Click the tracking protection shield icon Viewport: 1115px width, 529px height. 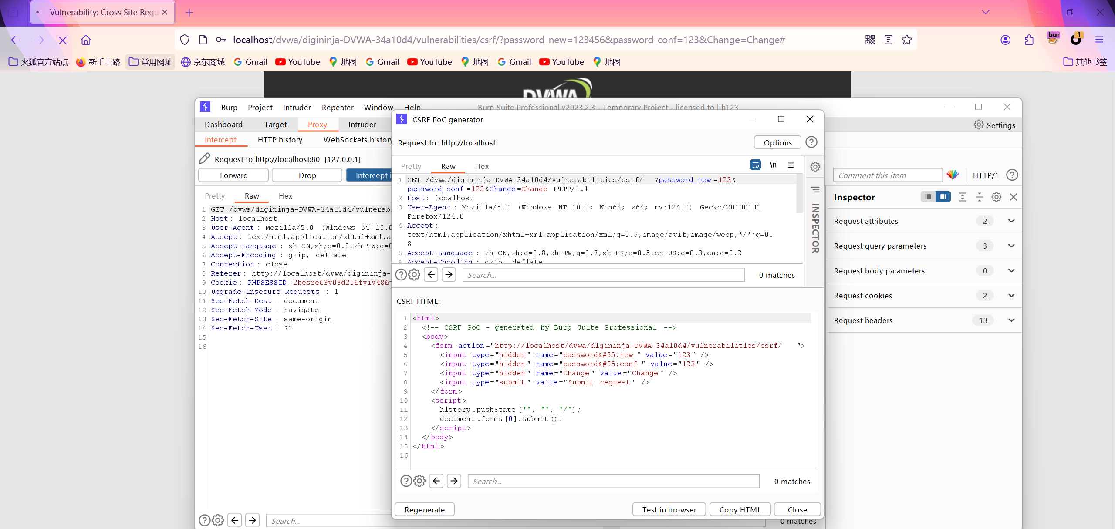pos(185,40)
